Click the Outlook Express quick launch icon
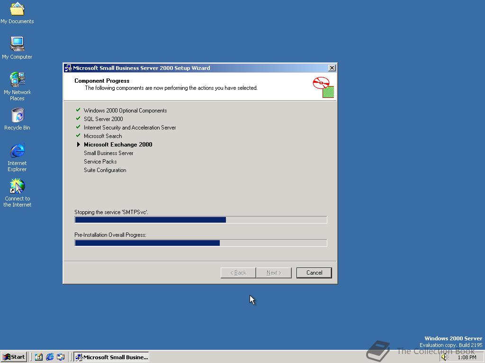The width and height of the screenshot is (485, 363). pyautogui.click(x=61, y=357)
